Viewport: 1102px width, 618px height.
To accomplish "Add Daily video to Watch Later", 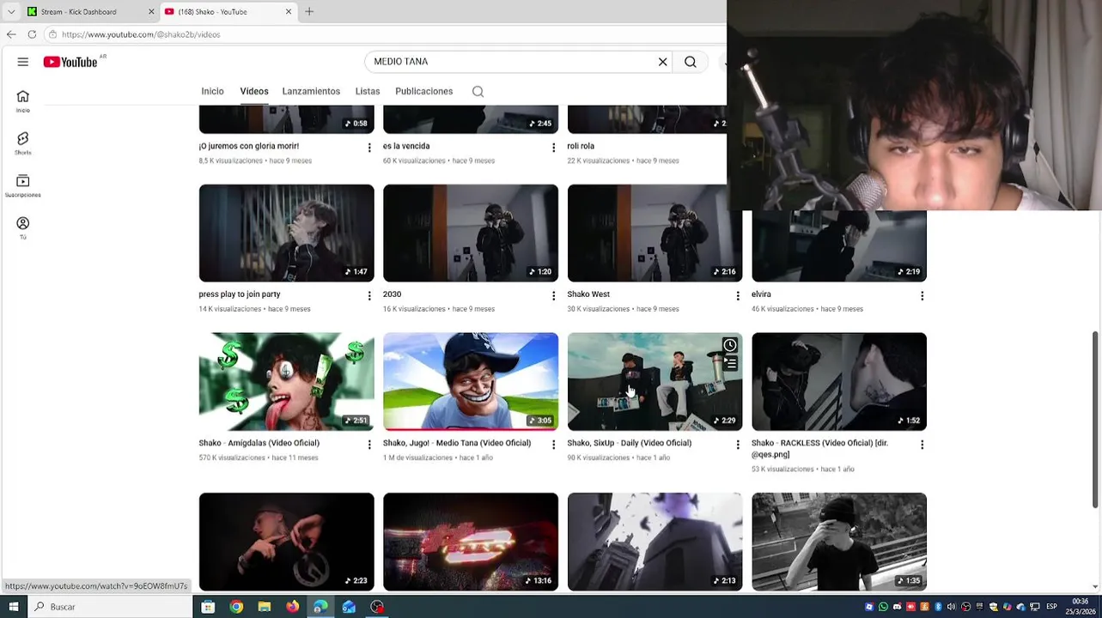I will pos(729,345).
